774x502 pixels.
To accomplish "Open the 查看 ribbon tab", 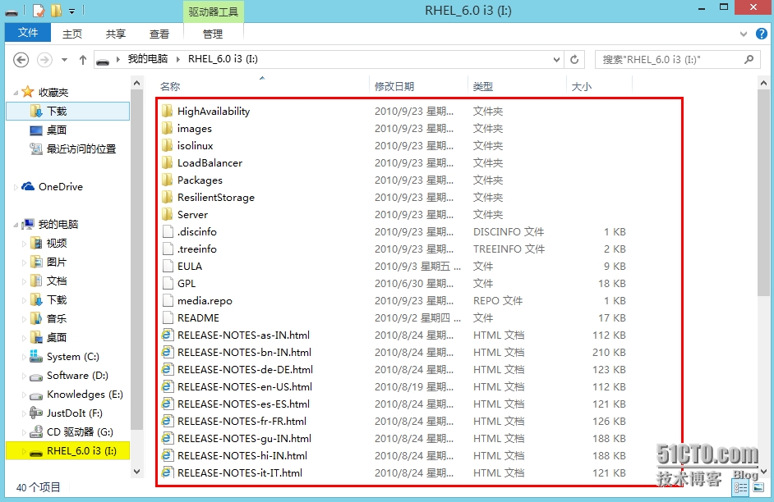I will click(159, 34).
